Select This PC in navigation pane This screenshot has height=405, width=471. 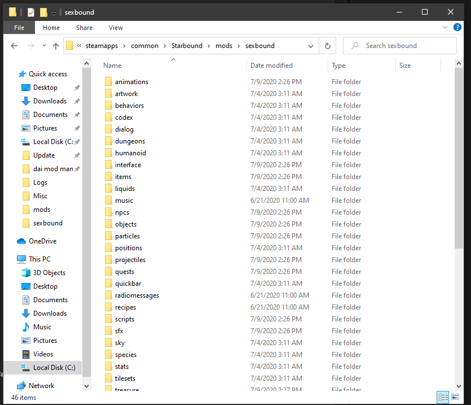39,259
